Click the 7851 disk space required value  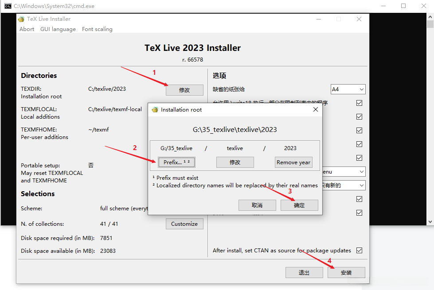106,238
